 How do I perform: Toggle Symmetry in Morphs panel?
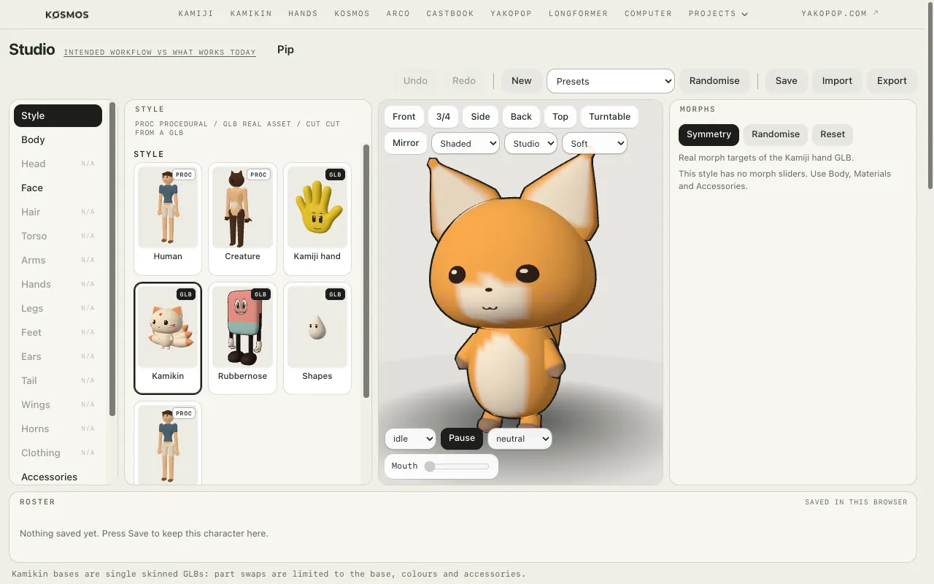point(709,134)
